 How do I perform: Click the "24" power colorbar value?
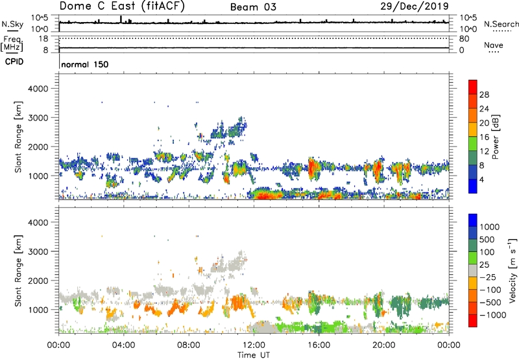click(484, 109)
